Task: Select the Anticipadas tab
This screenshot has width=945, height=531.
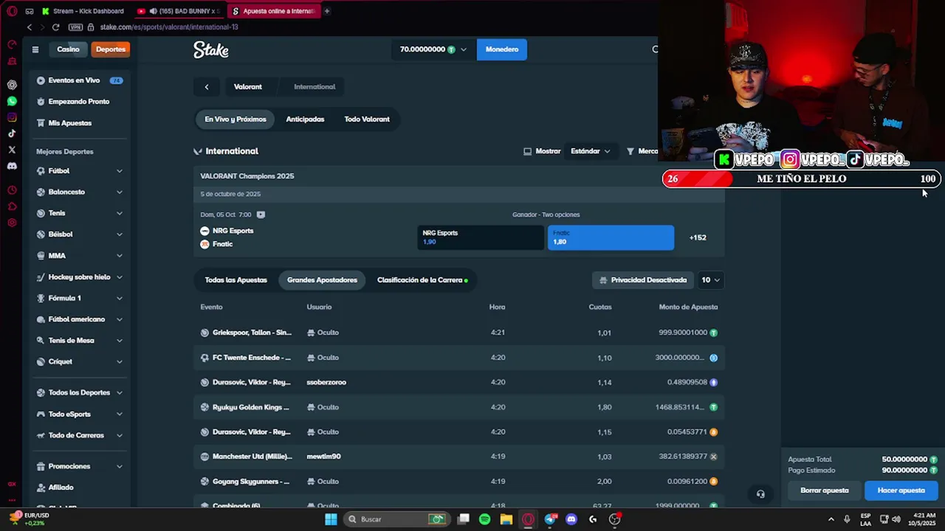Action: (305, 119)
